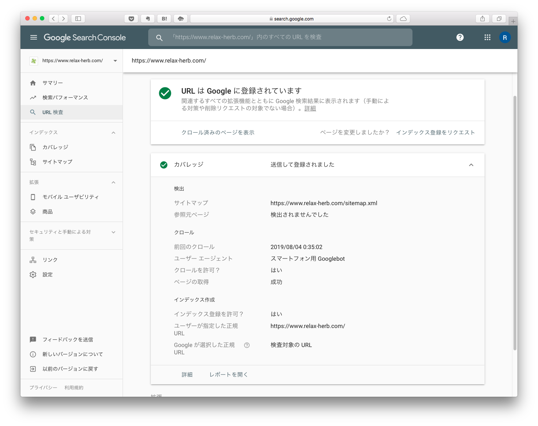Click the trend icon beside 検索パフォーマンス
The width and height of the screenshot is (538, 426).
[33, 98]
